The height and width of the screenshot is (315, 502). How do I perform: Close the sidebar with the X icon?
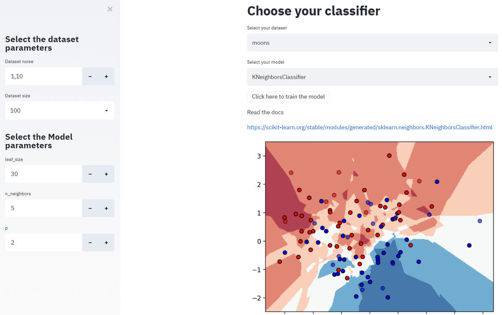point(110,9)
